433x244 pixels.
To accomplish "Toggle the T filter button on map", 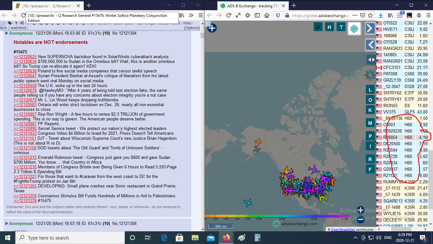I will click(341, 27).
